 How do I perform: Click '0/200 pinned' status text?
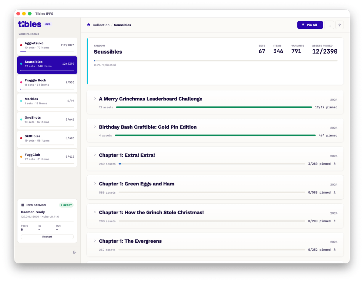pyautogui.click(x=319, y=221)
